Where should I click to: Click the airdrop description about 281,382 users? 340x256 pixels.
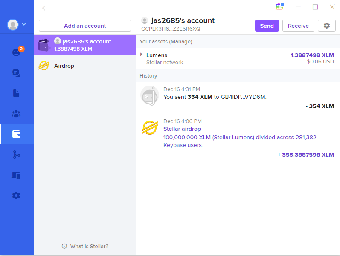(x=240, y=141)
